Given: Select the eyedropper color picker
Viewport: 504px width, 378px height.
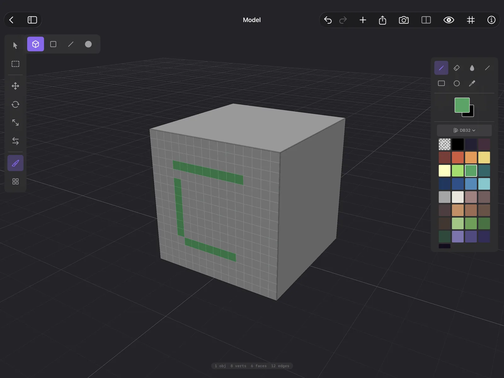Looking at the screenshot, I should 472,83.
